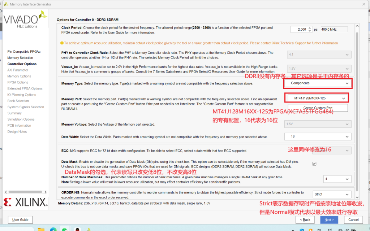
Task: Click the 'ORDERING' label
Action: pos(70,192)
